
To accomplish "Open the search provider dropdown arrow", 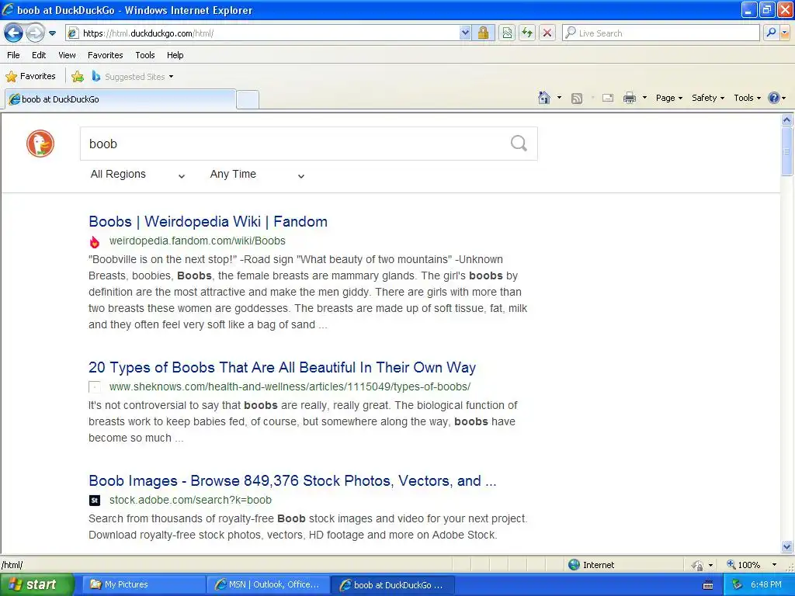I will pyautogui.click(x=785, y=33).
